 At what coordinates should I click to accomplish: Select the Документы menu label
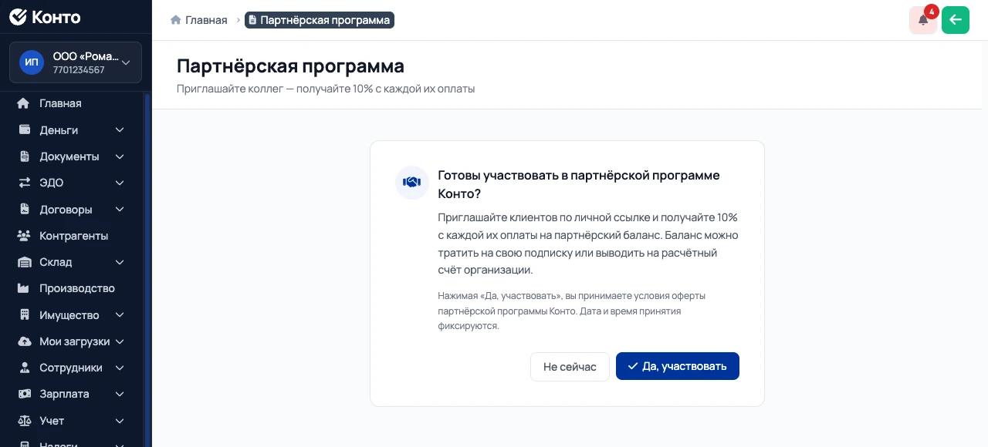(69, 156)
